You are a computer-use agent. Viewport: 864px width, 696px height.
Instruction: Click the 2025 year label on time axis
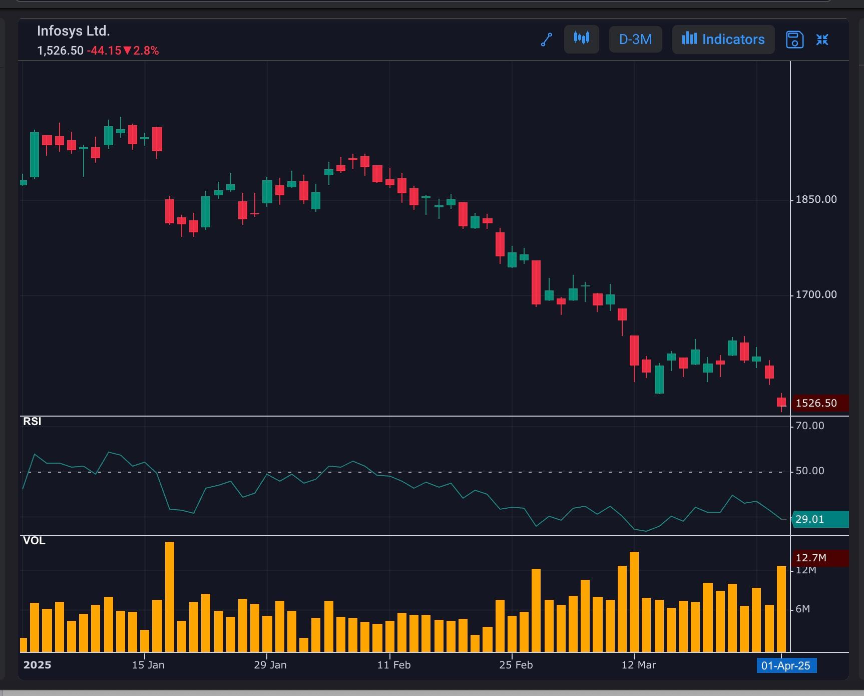38,665
